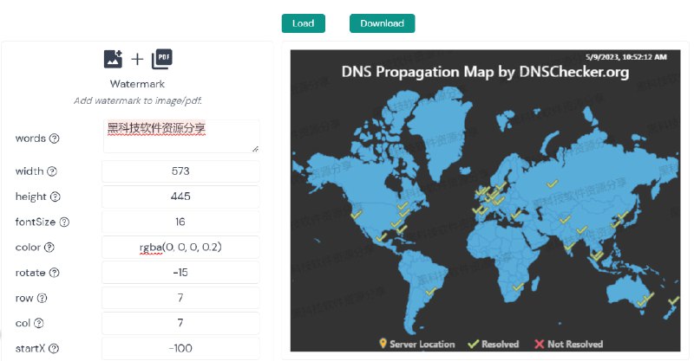
Task: Click the PDF watermark icon
Action: click(x=162, y=59)
